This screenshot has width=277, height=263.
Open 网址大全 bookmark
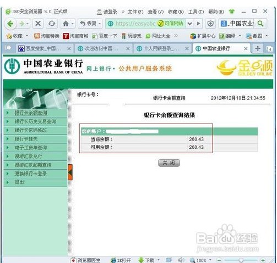point(158,36)
